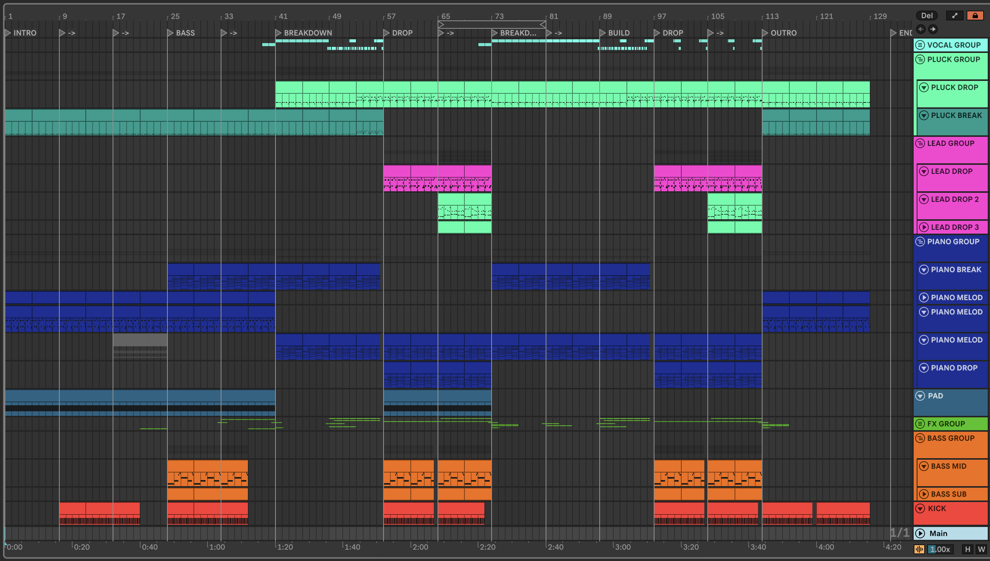Collapse the FX GROUP fold icon
Screen dimensions: 990x561
[x=920, y=424]
